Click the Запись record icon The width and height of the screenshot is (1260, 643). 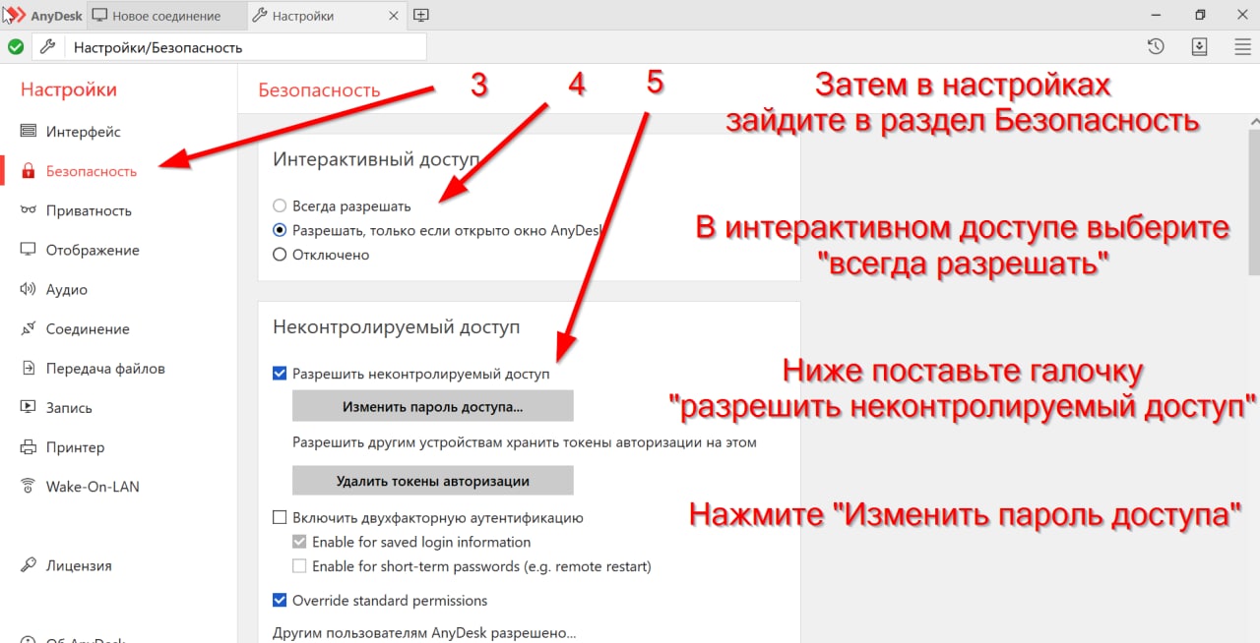pyautogui.click(x=28, y=408)
